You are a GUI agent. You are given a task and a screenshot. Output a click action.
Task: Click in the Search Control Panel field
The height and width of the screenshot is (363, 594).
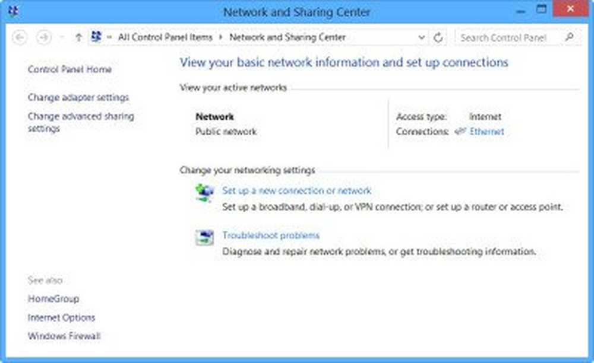(x=510, y=37)
